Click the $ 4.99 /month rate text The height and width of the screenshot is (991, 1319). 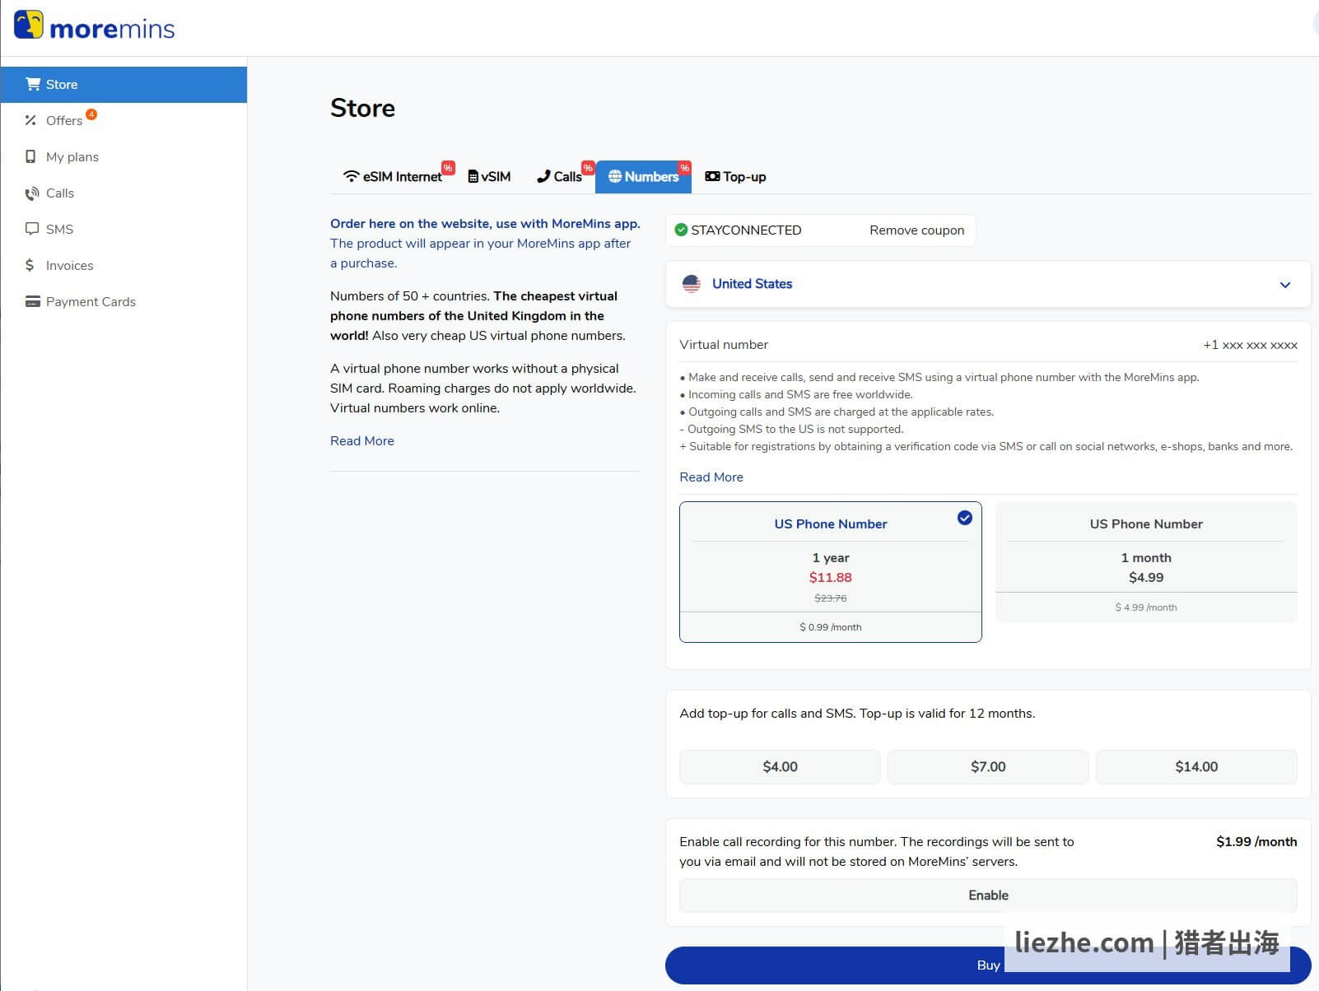coord(1146,607)
